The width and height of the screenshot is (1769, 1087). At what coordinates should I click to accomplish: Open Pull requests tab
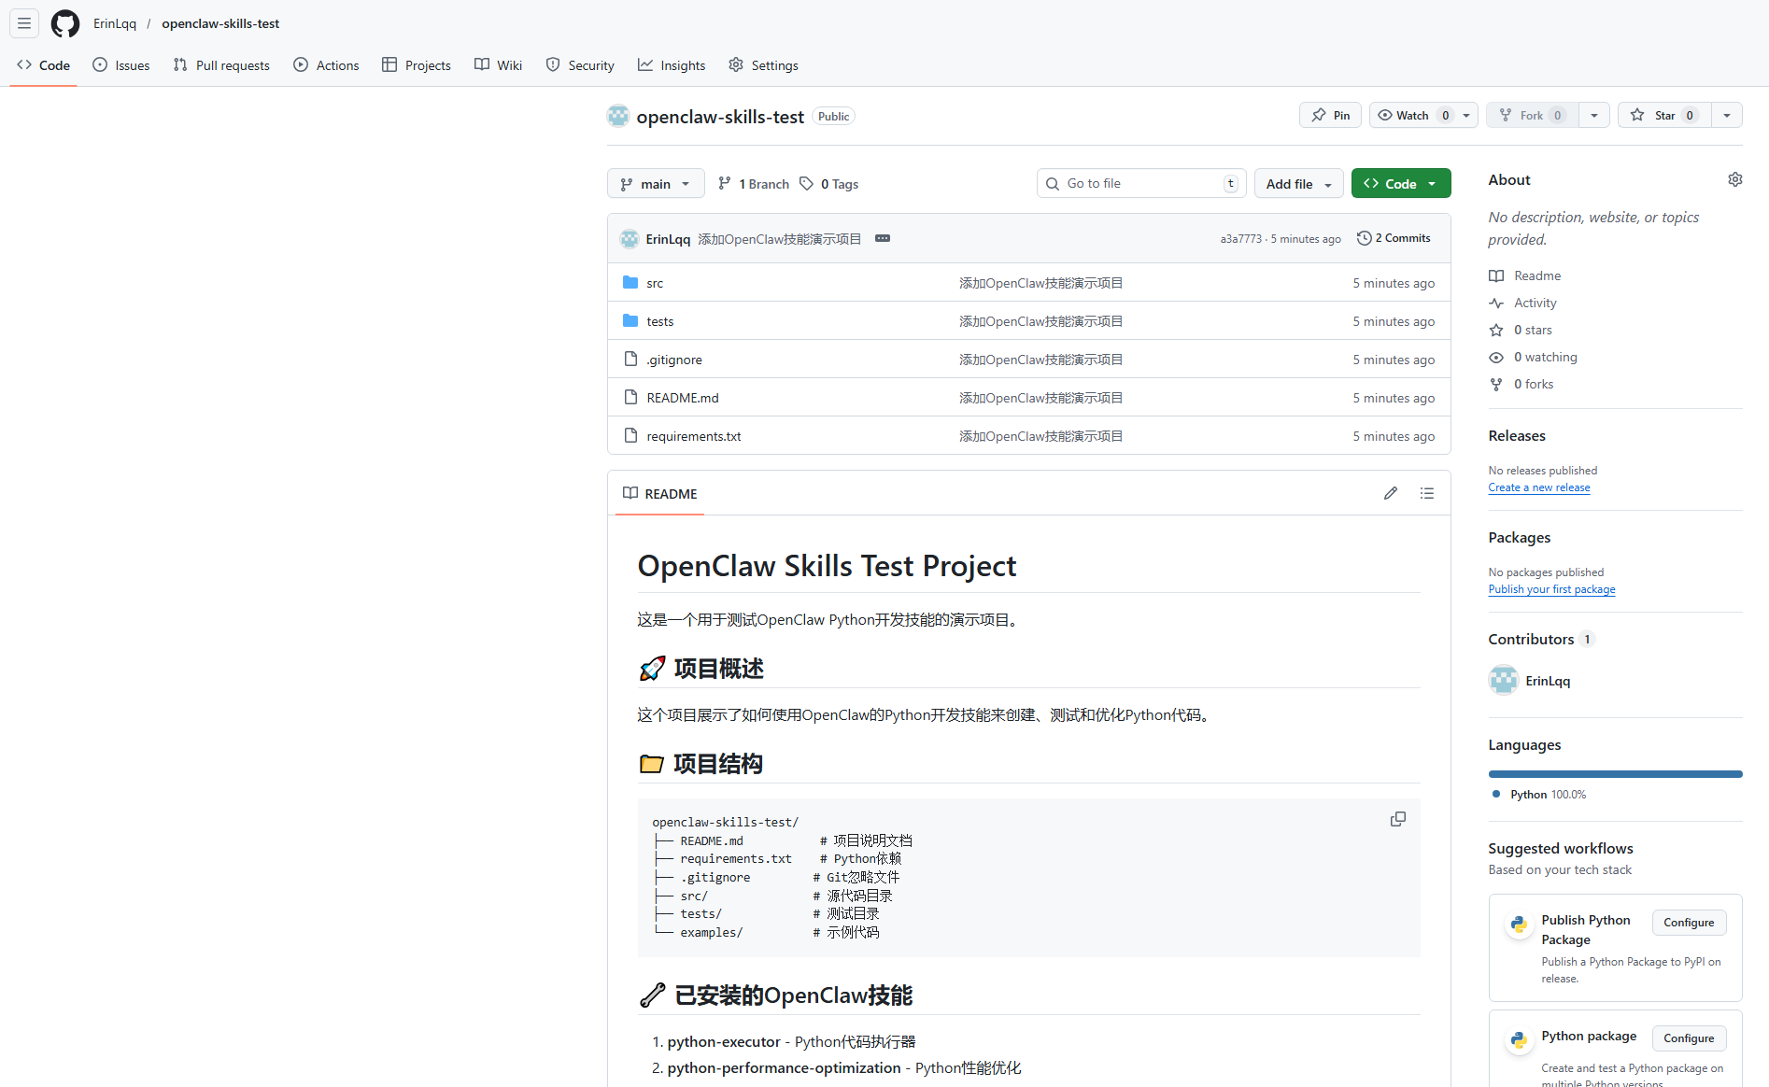coord(221,65)
